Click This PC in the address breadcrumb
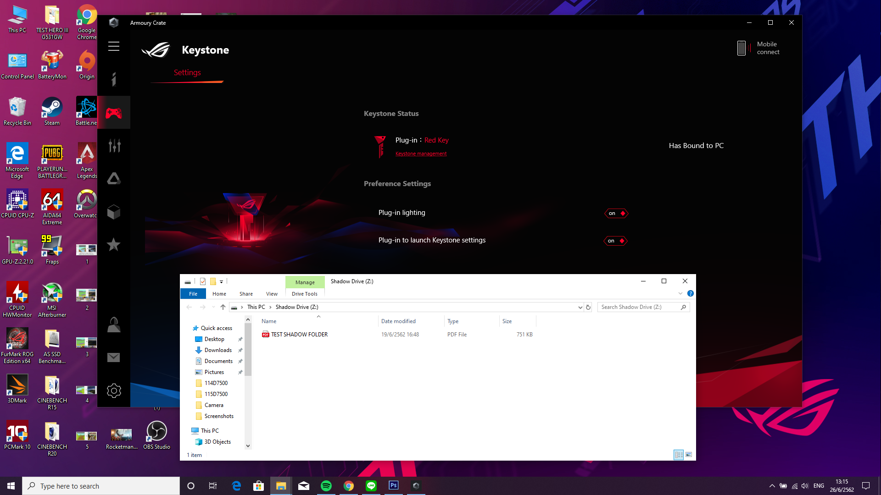 point(256,307)
